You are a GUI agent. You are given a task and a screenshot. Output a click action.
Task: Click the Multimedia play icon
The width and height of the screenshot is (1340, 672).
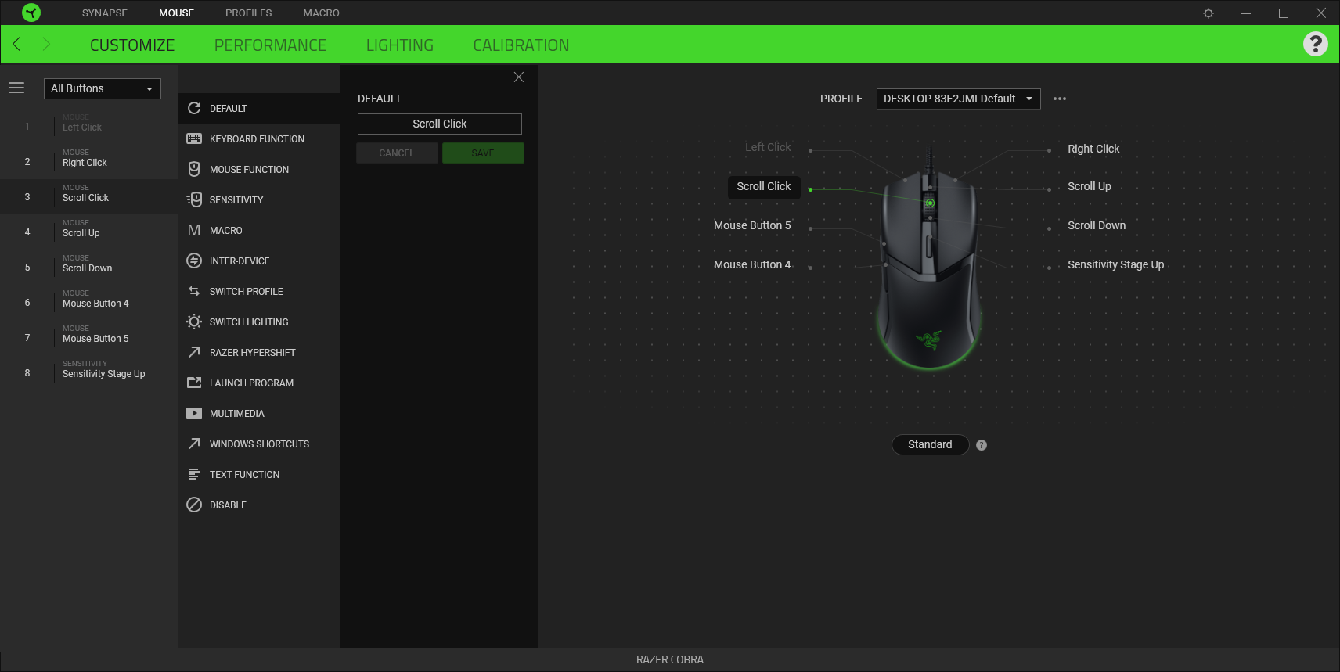(x=194, y=413)
